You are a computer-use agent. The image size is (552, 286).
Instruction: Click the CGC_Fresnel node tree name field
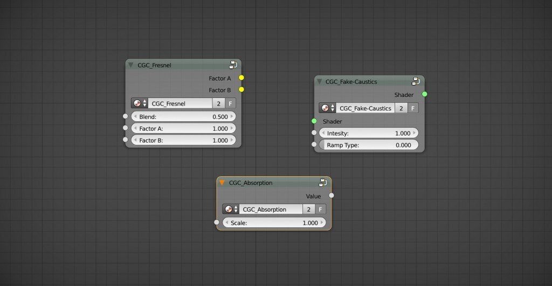(x=180, y=103)
